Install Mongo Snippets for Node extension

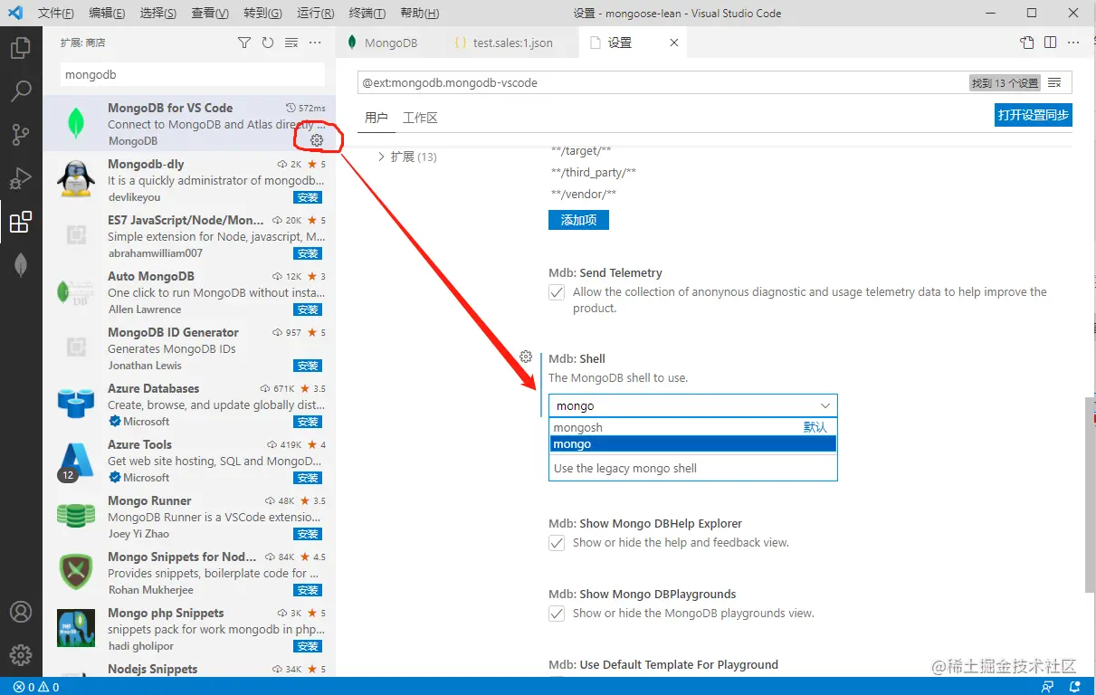(308, 590)
